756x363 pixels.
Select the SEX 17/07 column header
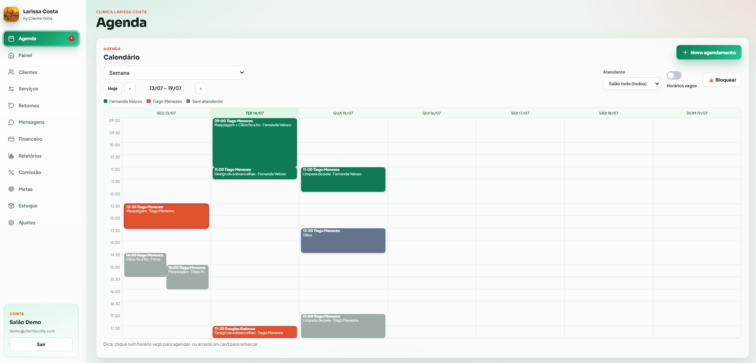pos(520,113)
